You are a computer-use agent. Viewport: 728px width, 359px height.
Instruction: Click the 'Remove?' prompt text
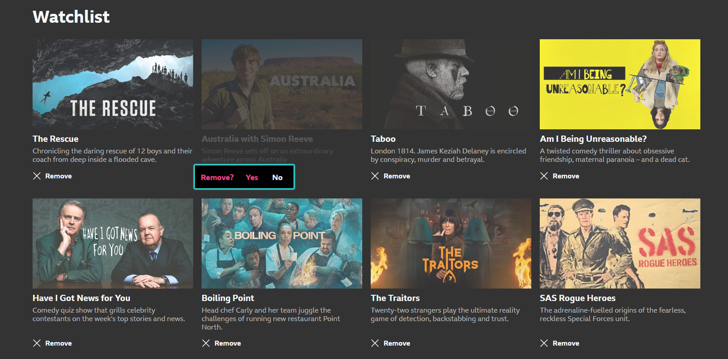[217, 177]
